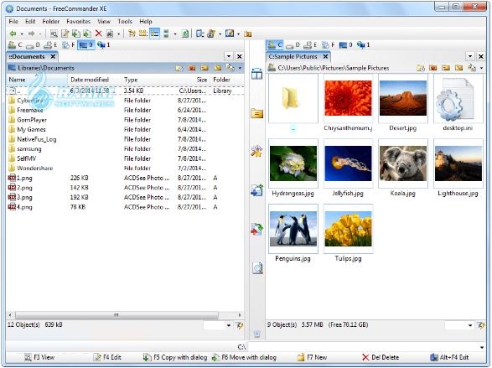Screen dimensions: 492x368
Task: Open the File menu
Action: tap(13, 21)
